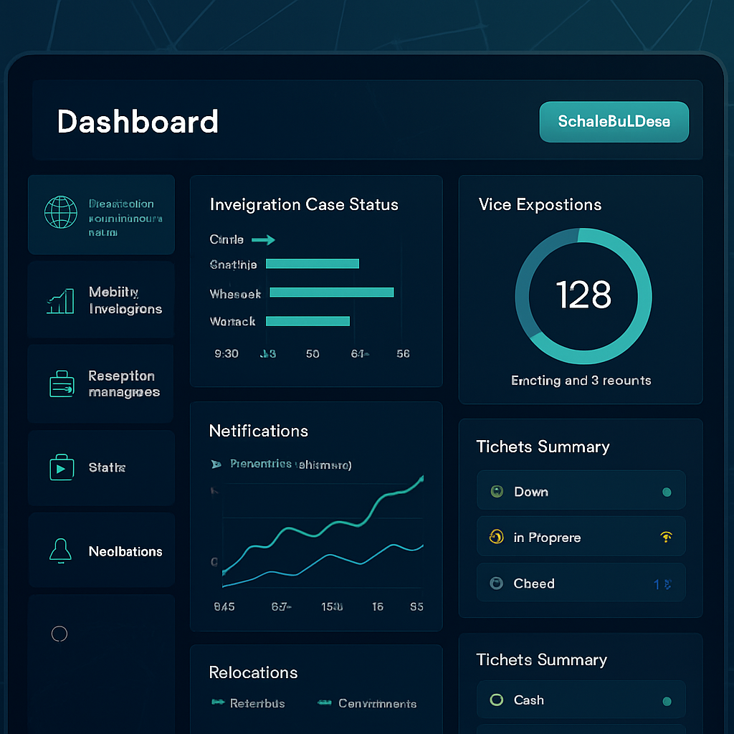Click the play icon beside Stats
The image size is (734, 734).
pyautogui.click(x=61, y=467)
